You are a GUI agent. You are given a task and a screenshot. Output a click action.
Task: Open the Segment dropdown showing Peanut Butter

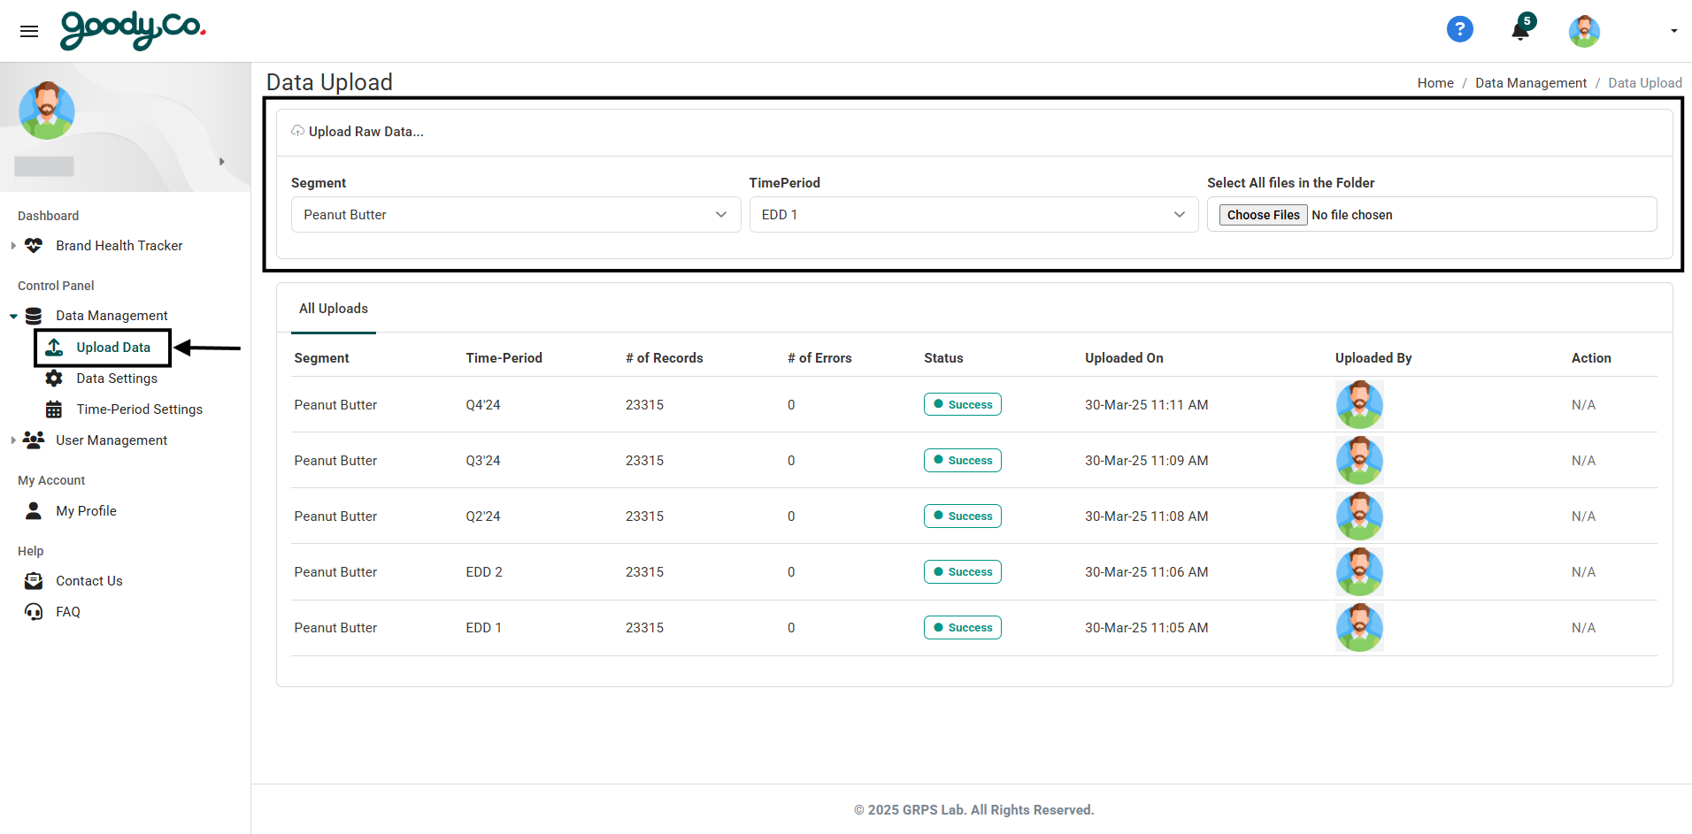point(516,214)
